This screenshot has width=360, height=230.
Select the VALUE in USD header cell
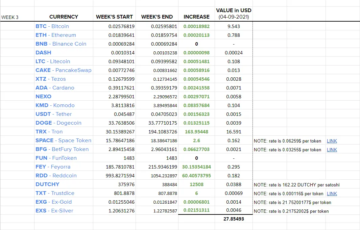point(234,14)
